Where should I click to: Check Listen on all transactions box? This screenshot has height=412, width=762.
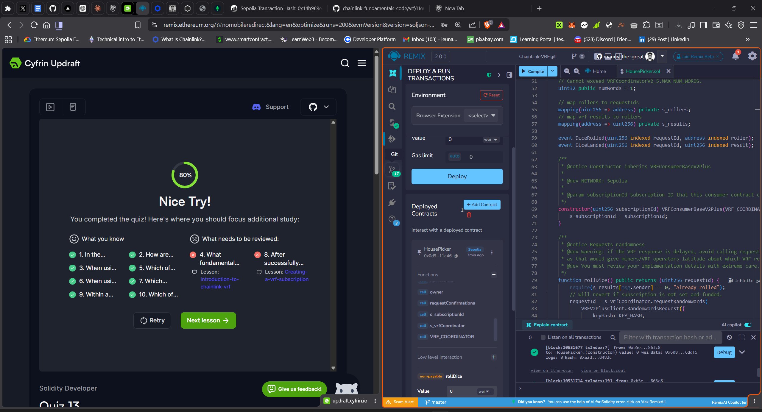click(543, 337)
